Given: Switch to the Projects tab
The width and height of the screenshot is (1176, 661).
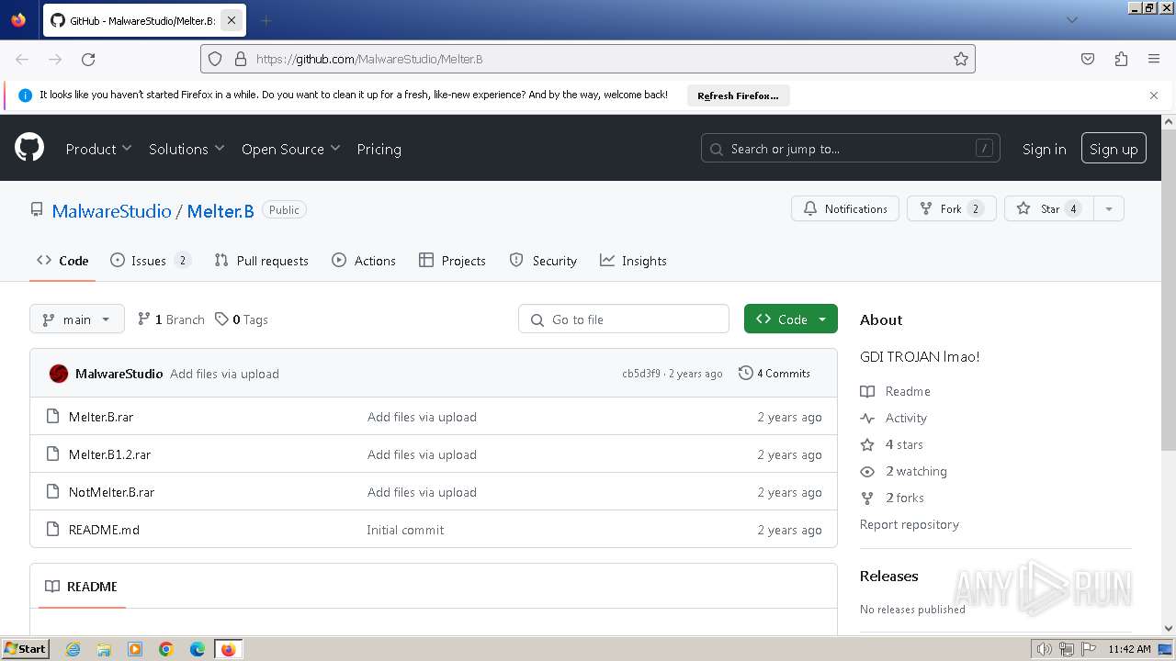Looking at the screenshot, I should [x=452, y=261].
